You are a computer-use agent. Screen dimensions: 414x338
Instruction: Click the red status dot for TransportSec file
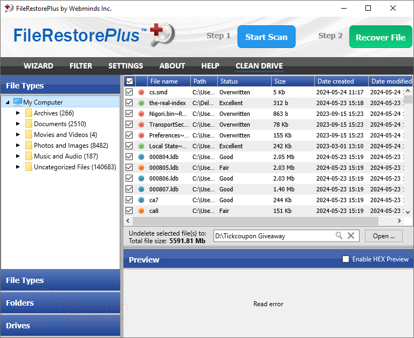(141, 125)
